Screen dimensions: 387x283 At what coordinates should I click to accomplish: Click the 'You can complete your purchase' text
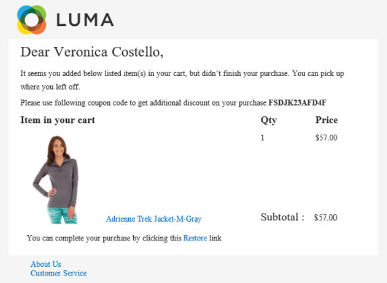coord(104,238)
